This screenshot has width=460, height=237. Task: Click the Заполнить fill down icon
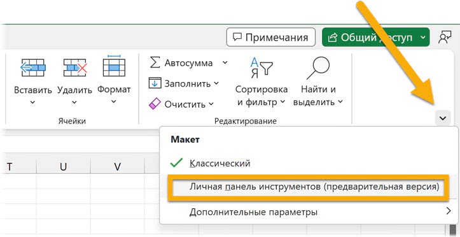tap(155, 83)
